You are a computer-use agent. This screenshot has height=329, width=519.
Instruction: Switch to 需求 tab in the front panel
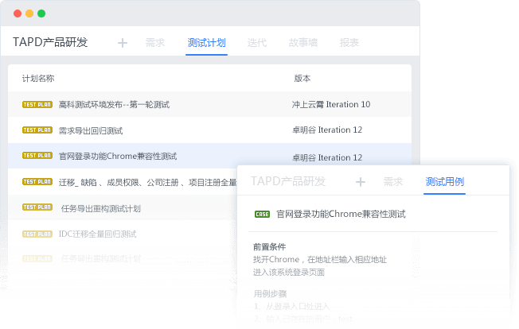(x=393, y=182)
